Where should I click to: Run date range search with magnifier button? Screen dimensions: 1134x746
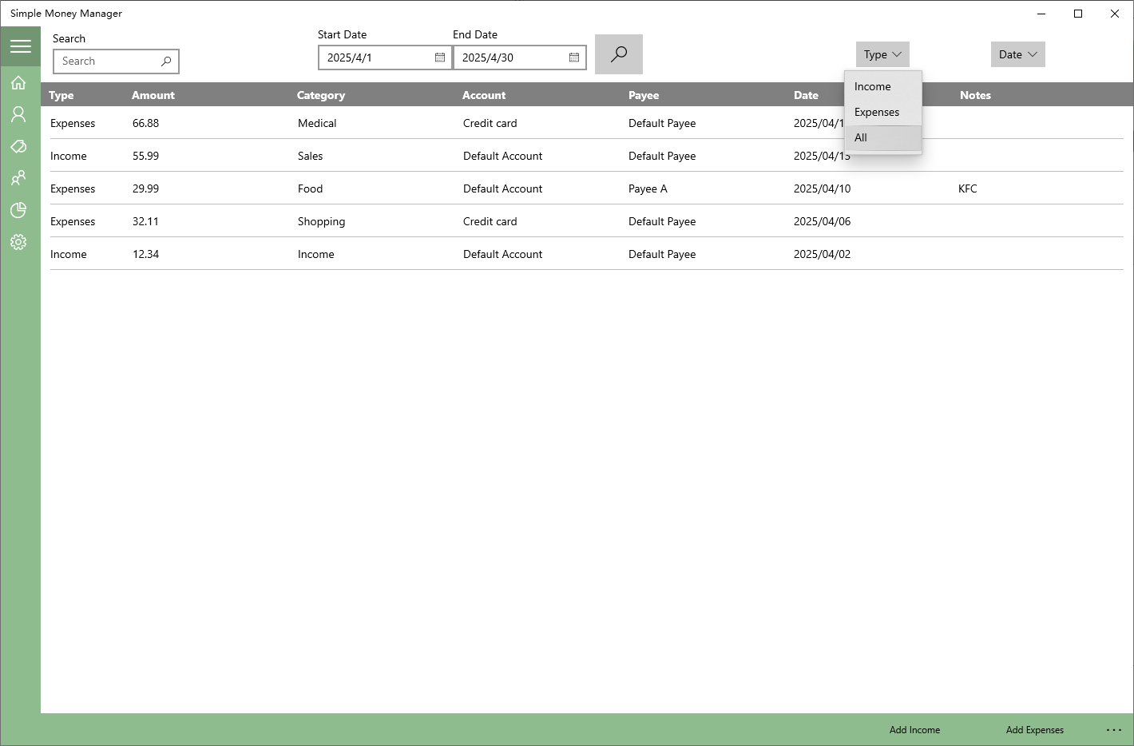(x=619, y=54)
